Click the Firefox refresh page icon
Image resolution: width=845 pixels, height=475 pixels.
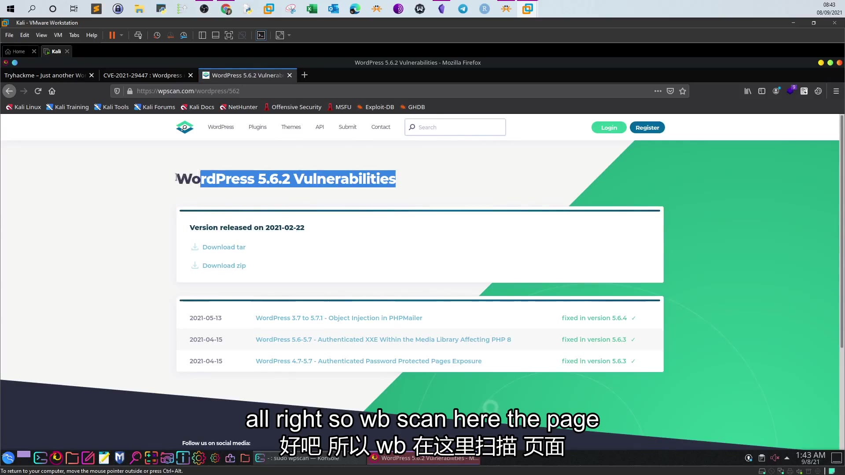tap(38, 91)
